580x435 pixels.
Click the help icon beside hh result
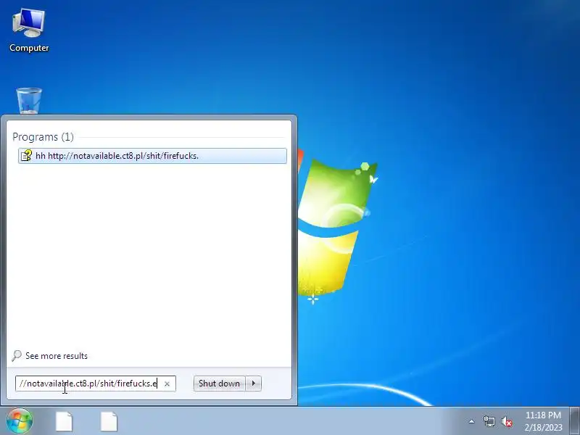tap(26, 156)
